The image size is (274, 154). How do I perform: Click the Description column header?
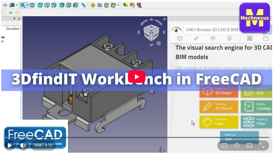tap(13, 29)
